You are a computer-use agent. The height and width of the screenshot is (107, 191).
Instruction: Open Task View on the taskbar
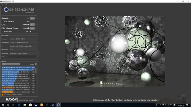13,105
